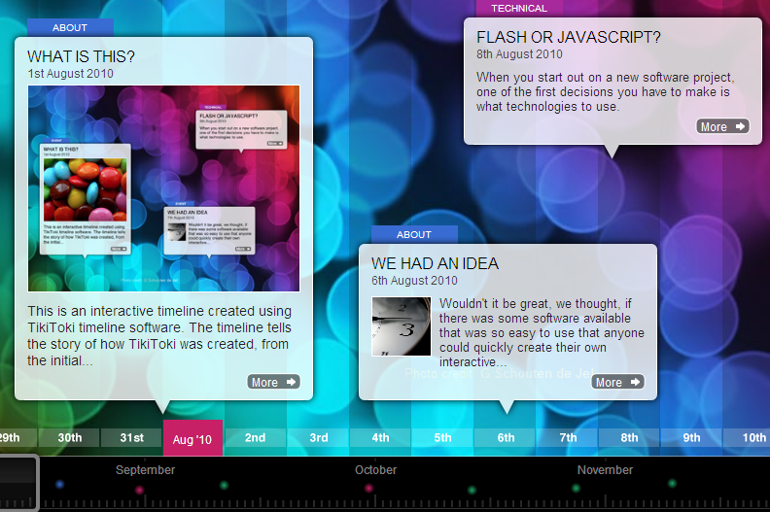The image size is (770, 512).
Task: Open More on Flash or JavaScript card
Action: 722,126
